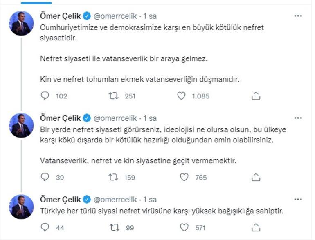Viewport: 315px width, 240px height.
Task: Open the '1 sa' timestamp of the third tweet
Action: [x=150, y=200]
